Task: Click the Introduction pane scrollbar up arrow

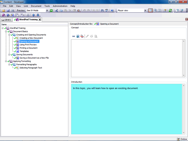Action: 184,85
